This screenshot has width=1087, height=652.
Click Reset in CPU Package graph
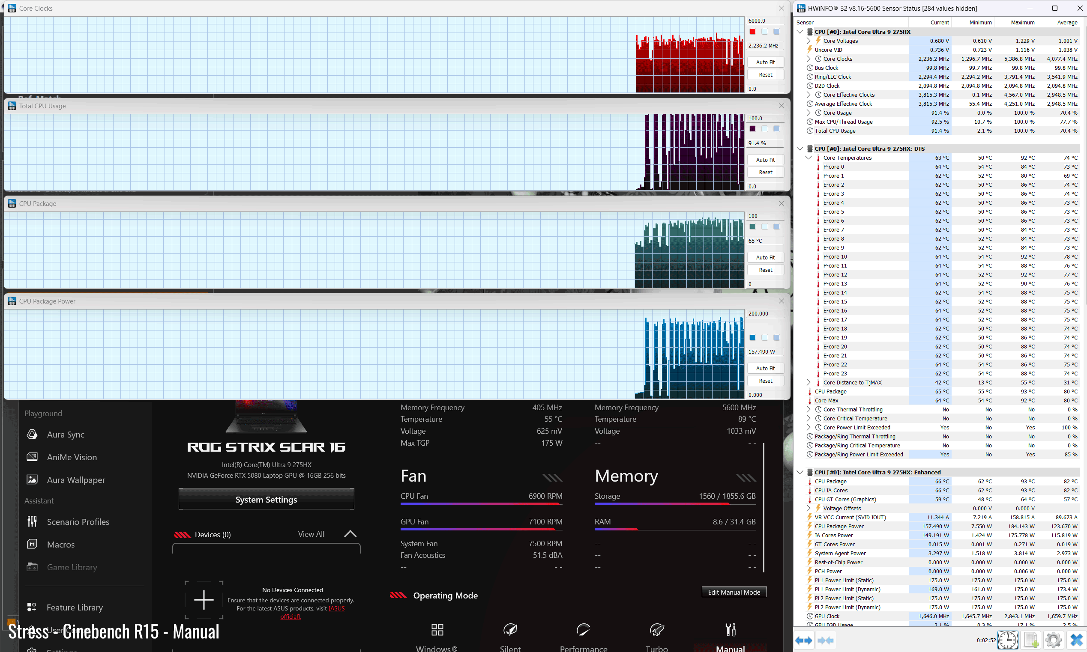pos(766,270)
